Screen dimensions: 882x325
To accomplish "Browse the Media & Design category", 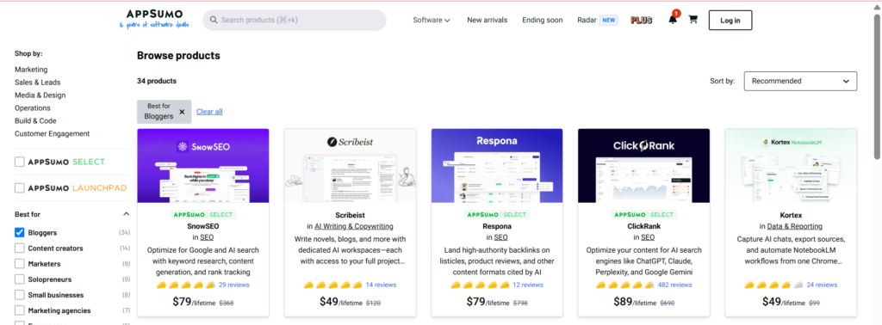I will coord(40,95).
